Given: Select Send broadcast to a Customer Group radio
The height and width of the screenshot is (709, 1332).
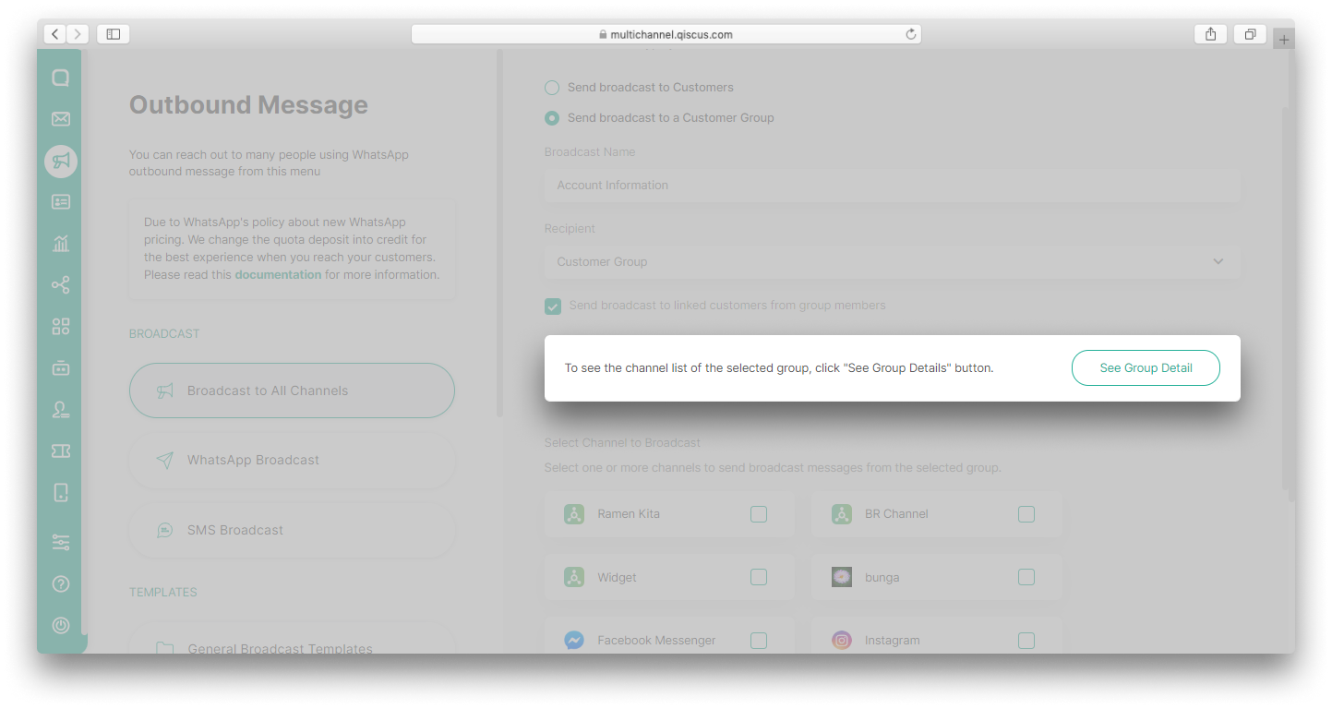Looking at the screenshot, I should (x=552, y=118).
